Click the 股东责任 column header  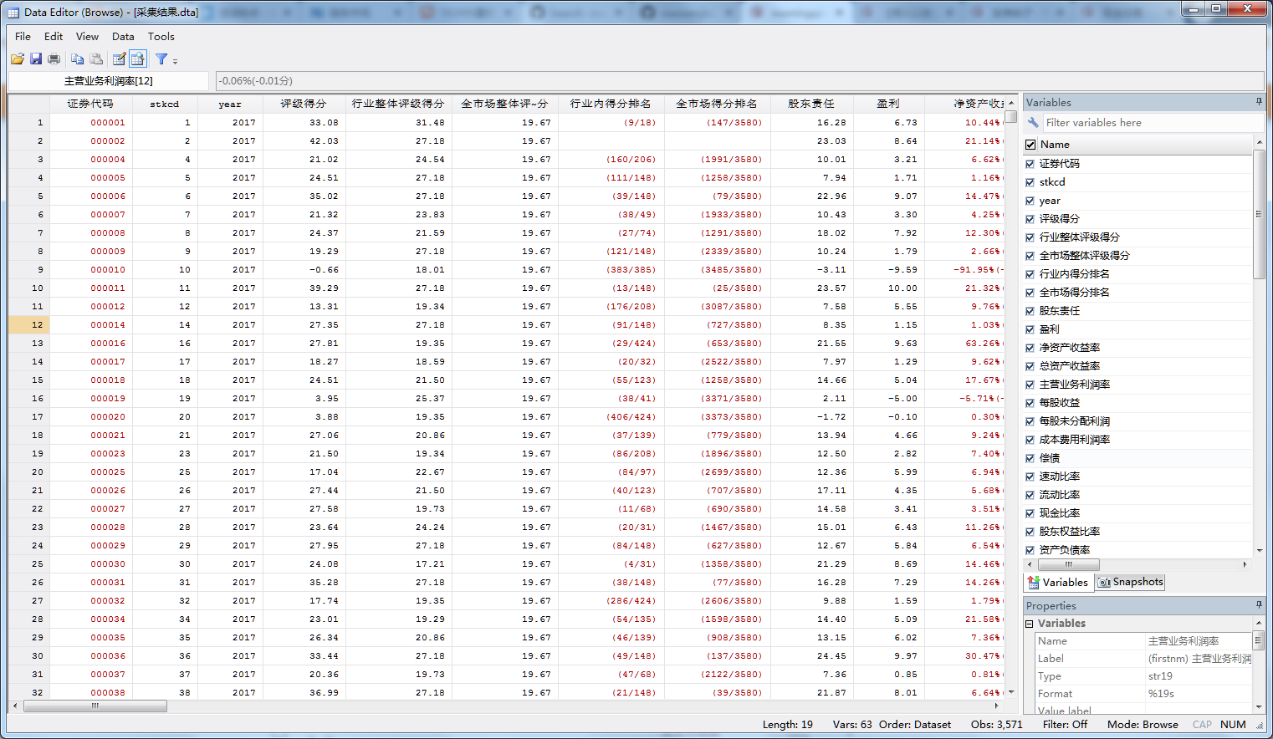click(811, 104)
